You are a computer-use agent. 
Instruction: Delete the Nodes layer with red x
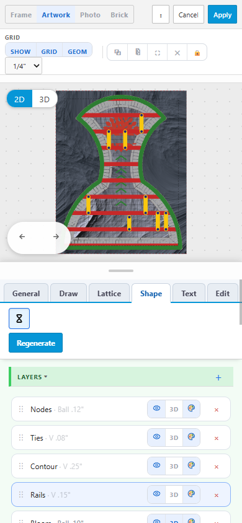[217, 410]
